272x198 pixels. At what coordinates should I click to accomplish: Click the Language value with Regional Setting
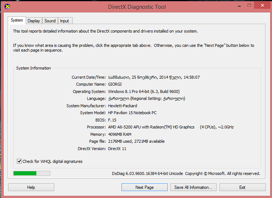click(x=146, y=98)
